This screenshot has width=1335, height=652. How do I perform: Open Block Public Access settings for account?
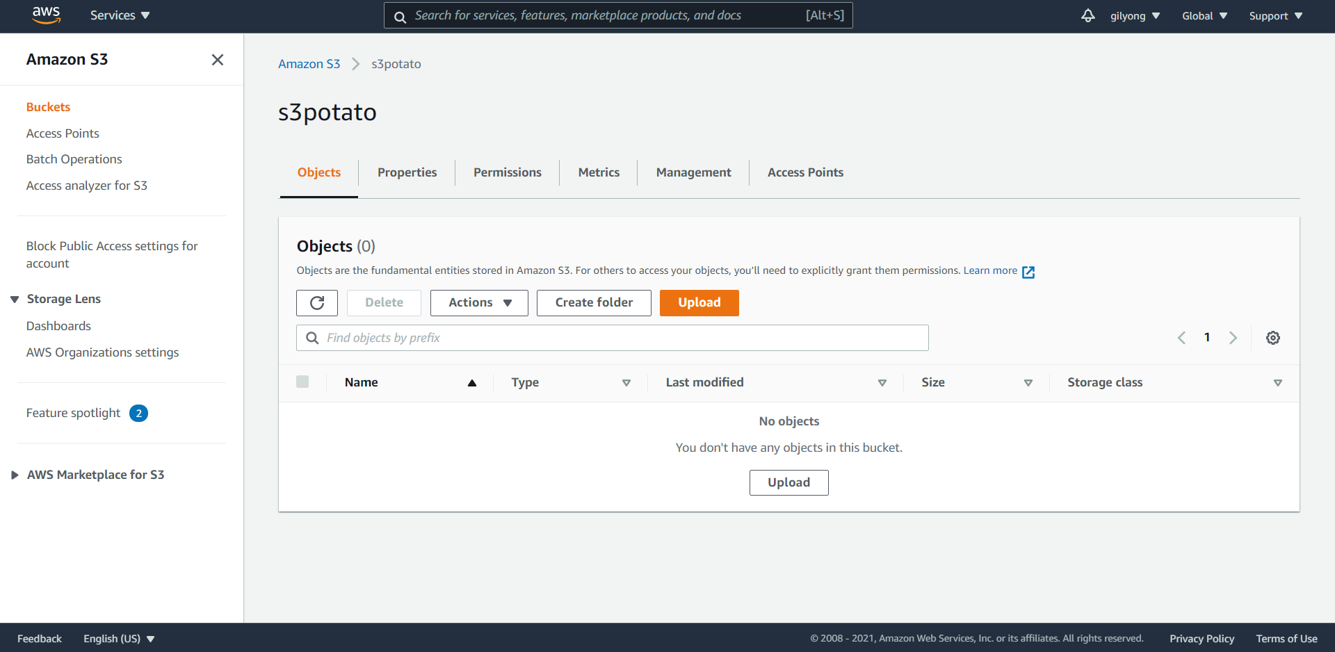tap(112, 255)
